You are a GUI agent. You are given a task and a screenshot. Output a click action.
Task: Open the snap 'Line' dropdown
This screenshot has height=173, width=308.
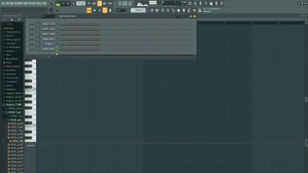(121, 10)
